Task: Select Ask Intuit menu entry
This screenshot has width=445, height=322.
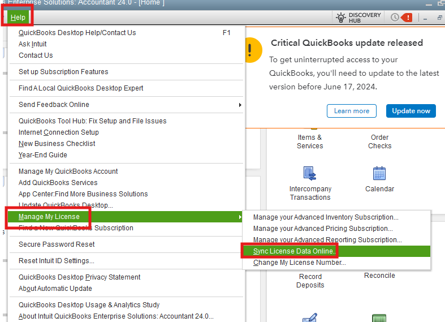Action: pos(127,44)
